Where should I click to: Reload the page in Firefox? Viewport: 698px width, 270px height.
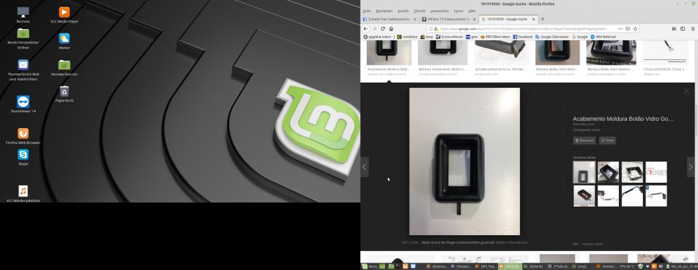tap(383, 29)
